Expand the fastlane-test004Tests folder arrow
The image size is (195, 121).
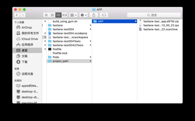[x=91, y=41]
